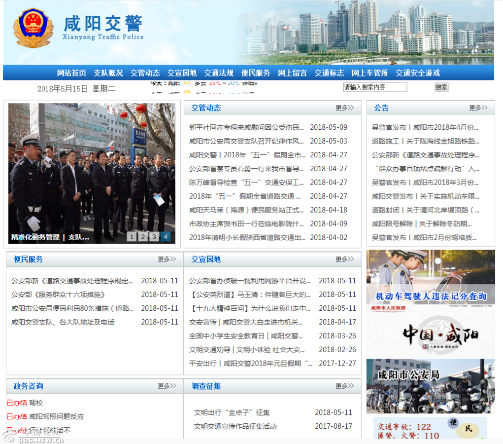Image resolution: width=503 pixels, height=444 pixels.
Task: Open 交安宣传 | 咸阳交警大白走进市机关... article
Action: (x=246, y=322)
